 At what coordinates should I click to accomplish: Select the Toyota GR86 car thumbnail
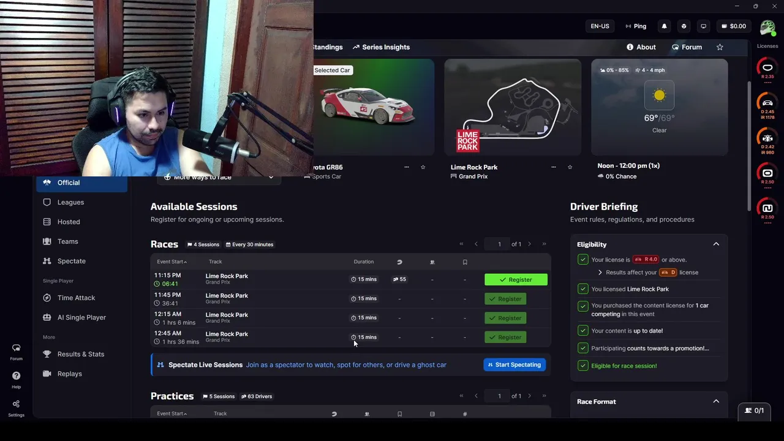click(374, 107)
